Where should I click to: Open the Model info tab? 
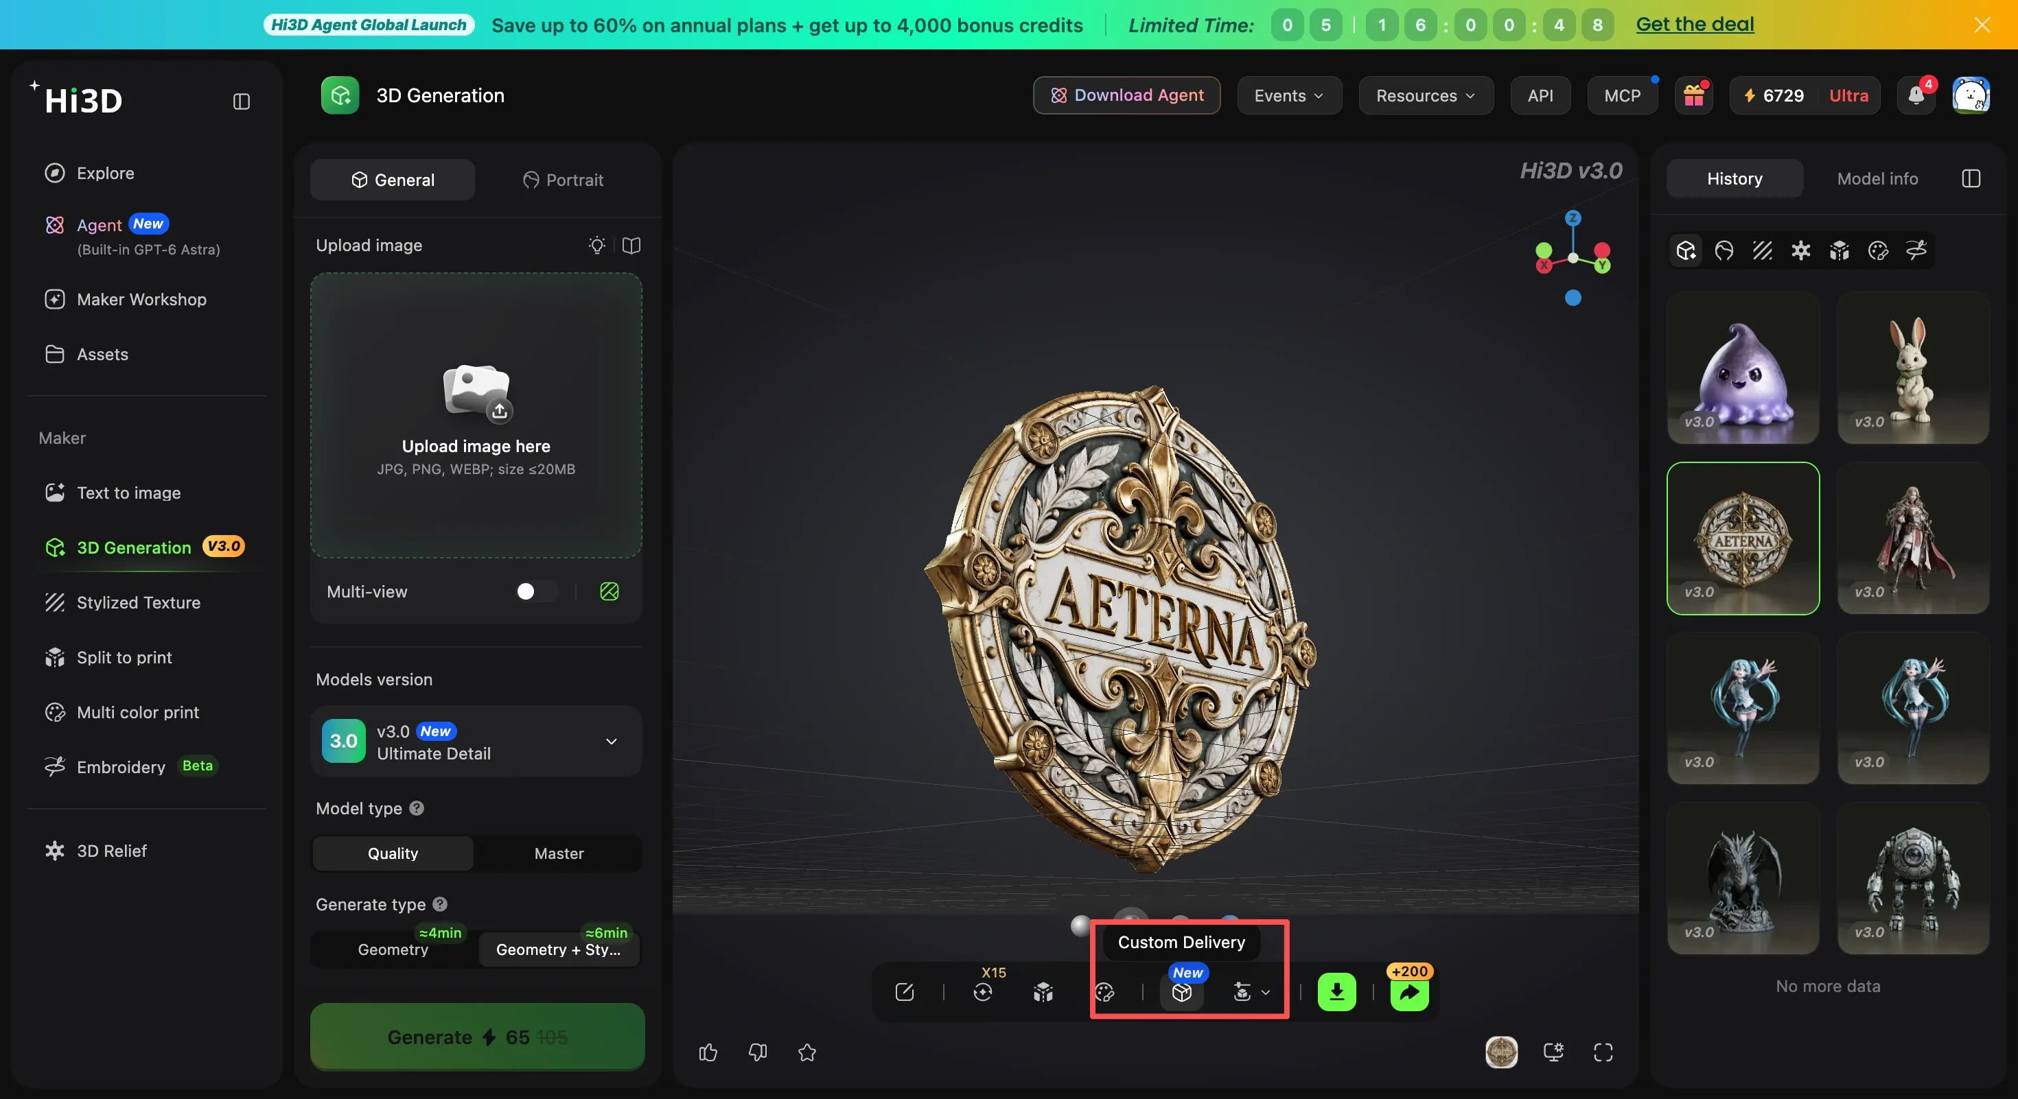(1877, 179)
